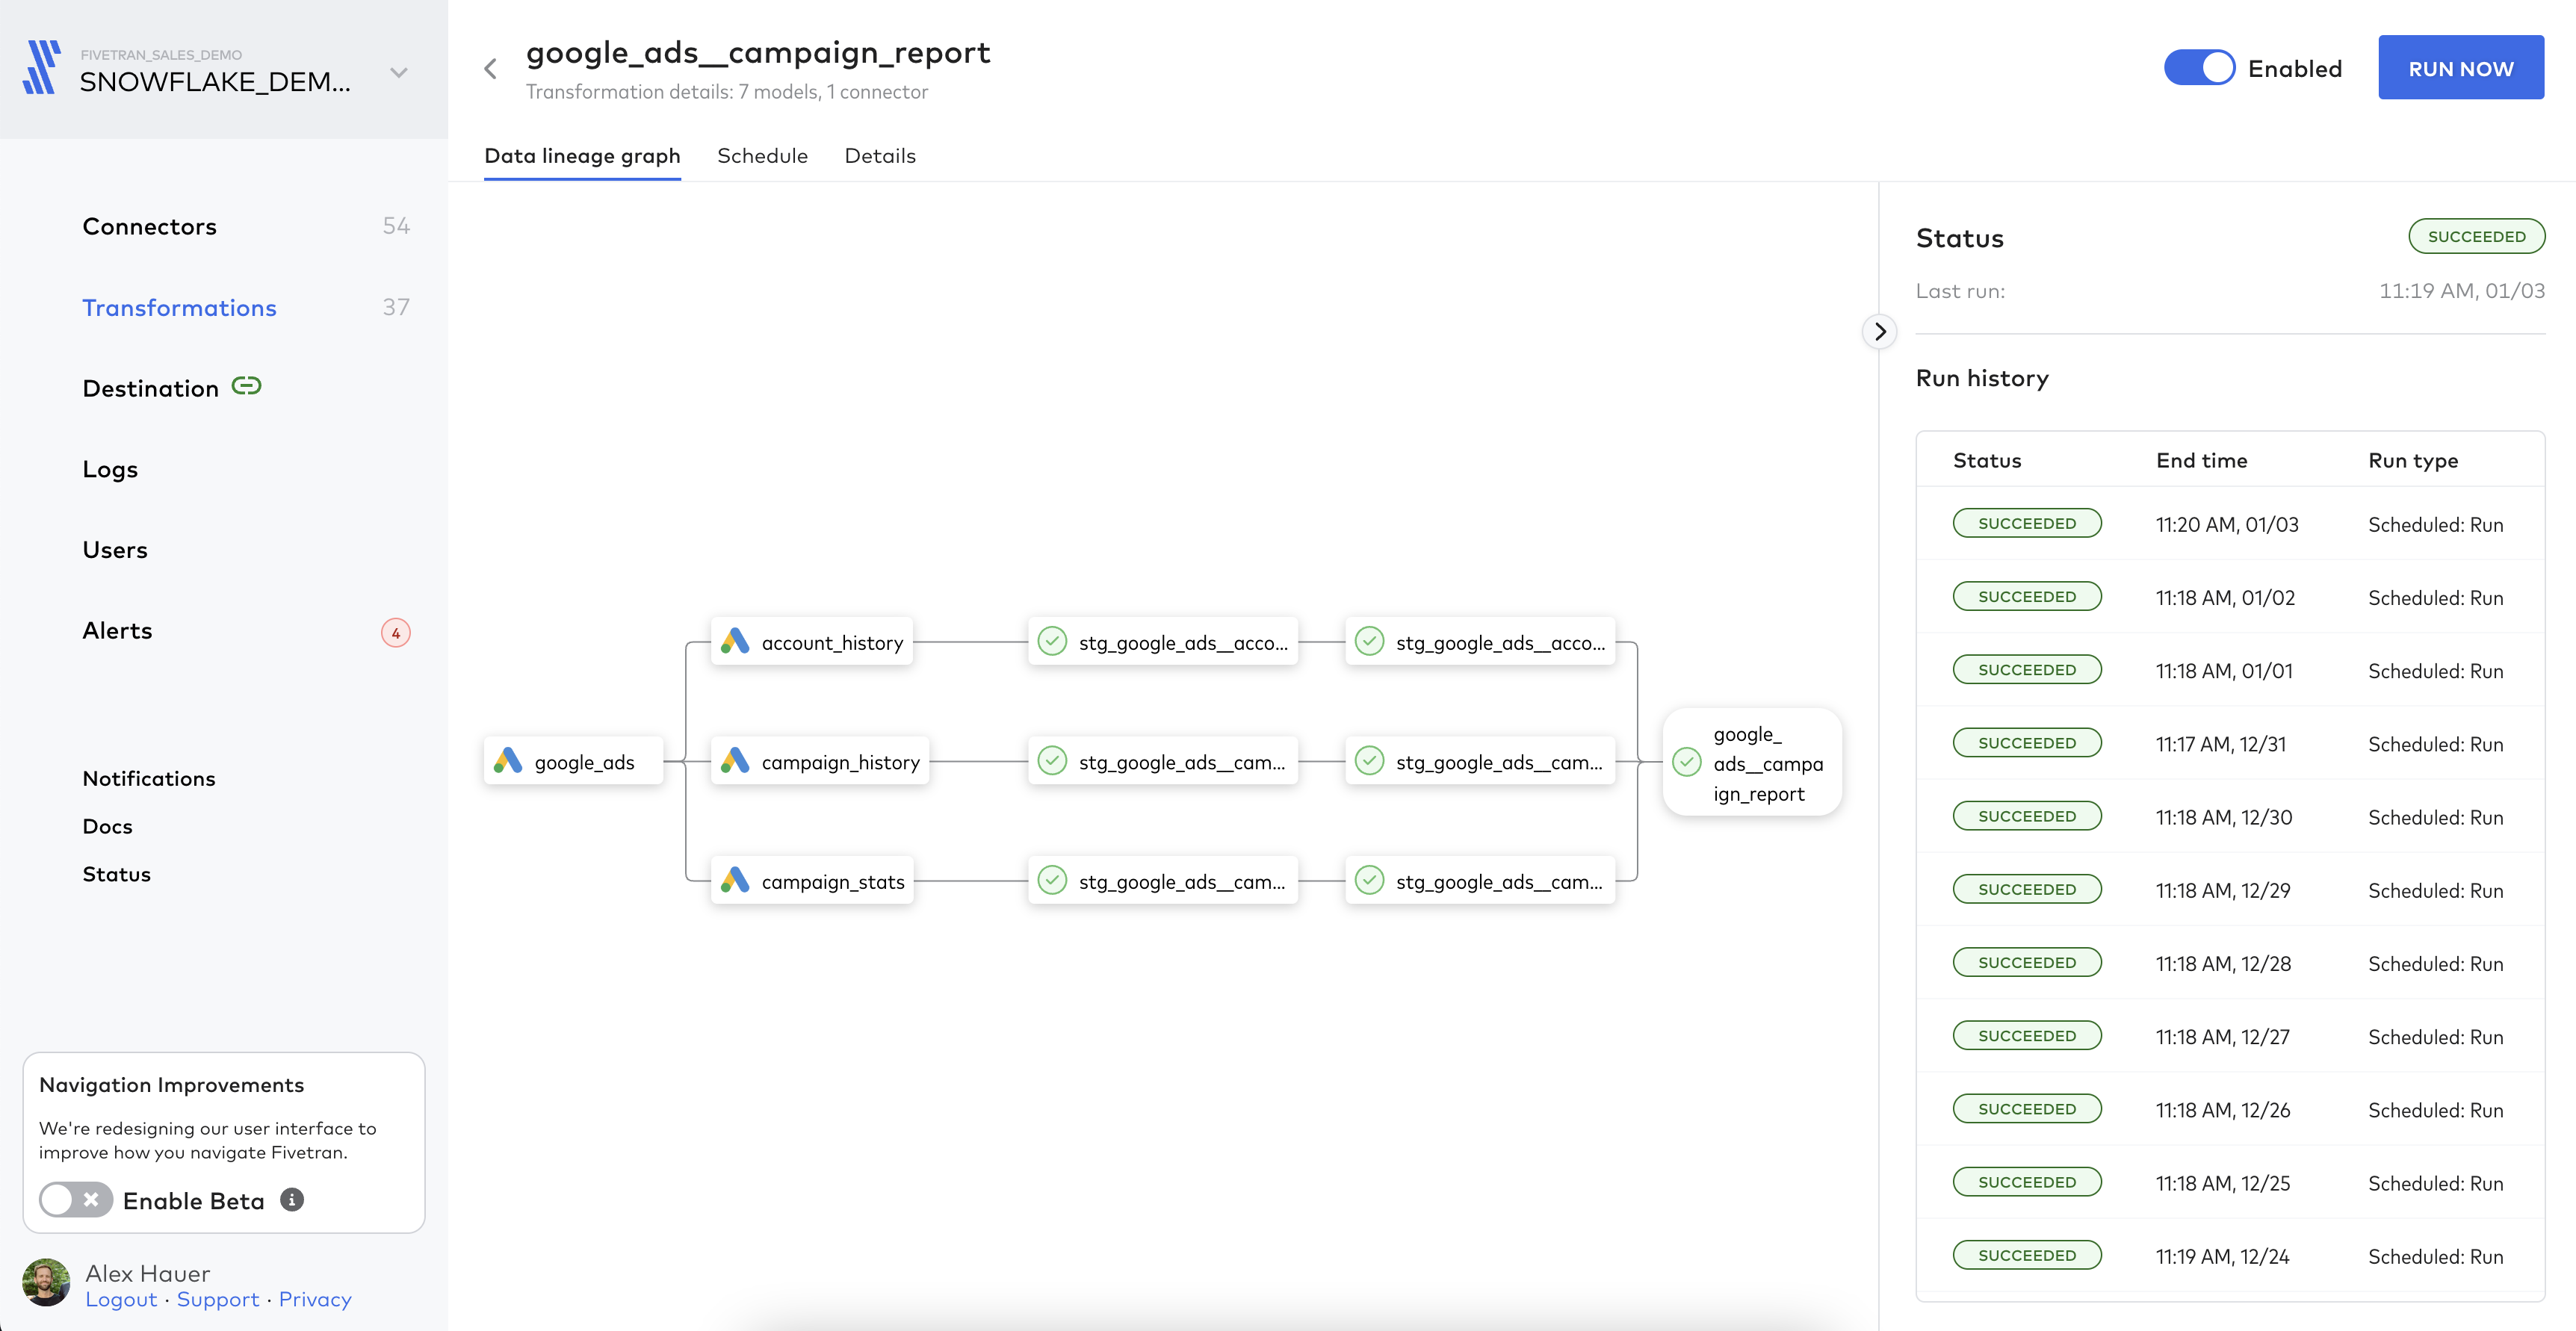Open the Status page sidebar link
This screenshot has height=1331, width=2576.
point(116,874)
